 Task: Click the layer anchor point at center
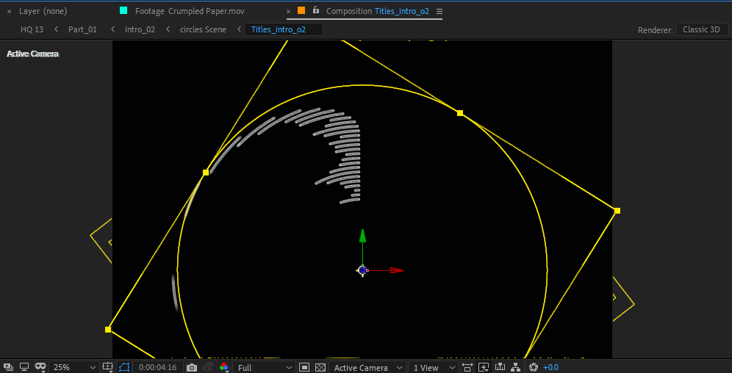pyautogui.click(x=362, y=270)
